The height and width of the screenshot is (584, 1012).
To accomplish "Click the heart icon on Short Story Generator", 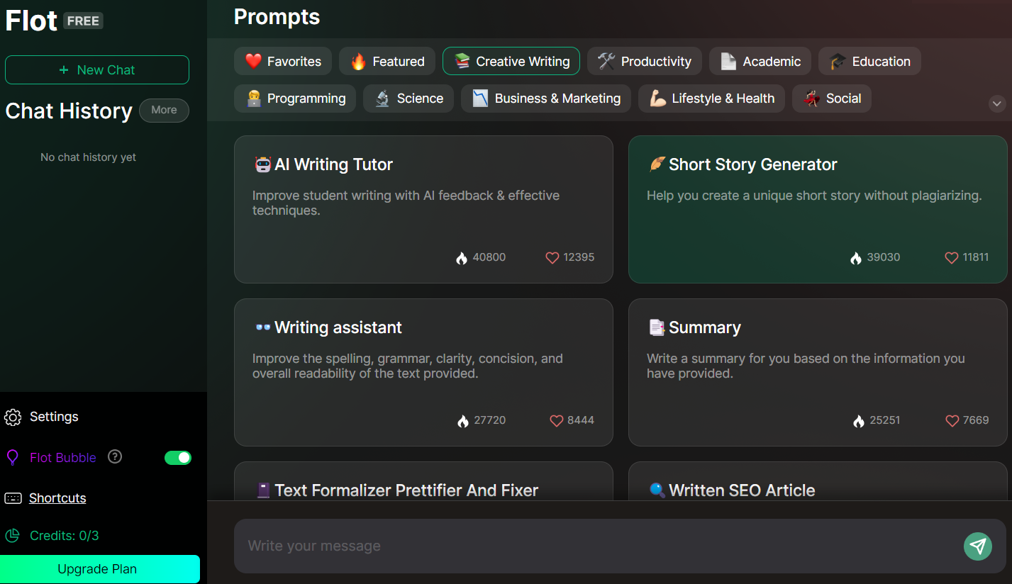I will click(952, 258).
